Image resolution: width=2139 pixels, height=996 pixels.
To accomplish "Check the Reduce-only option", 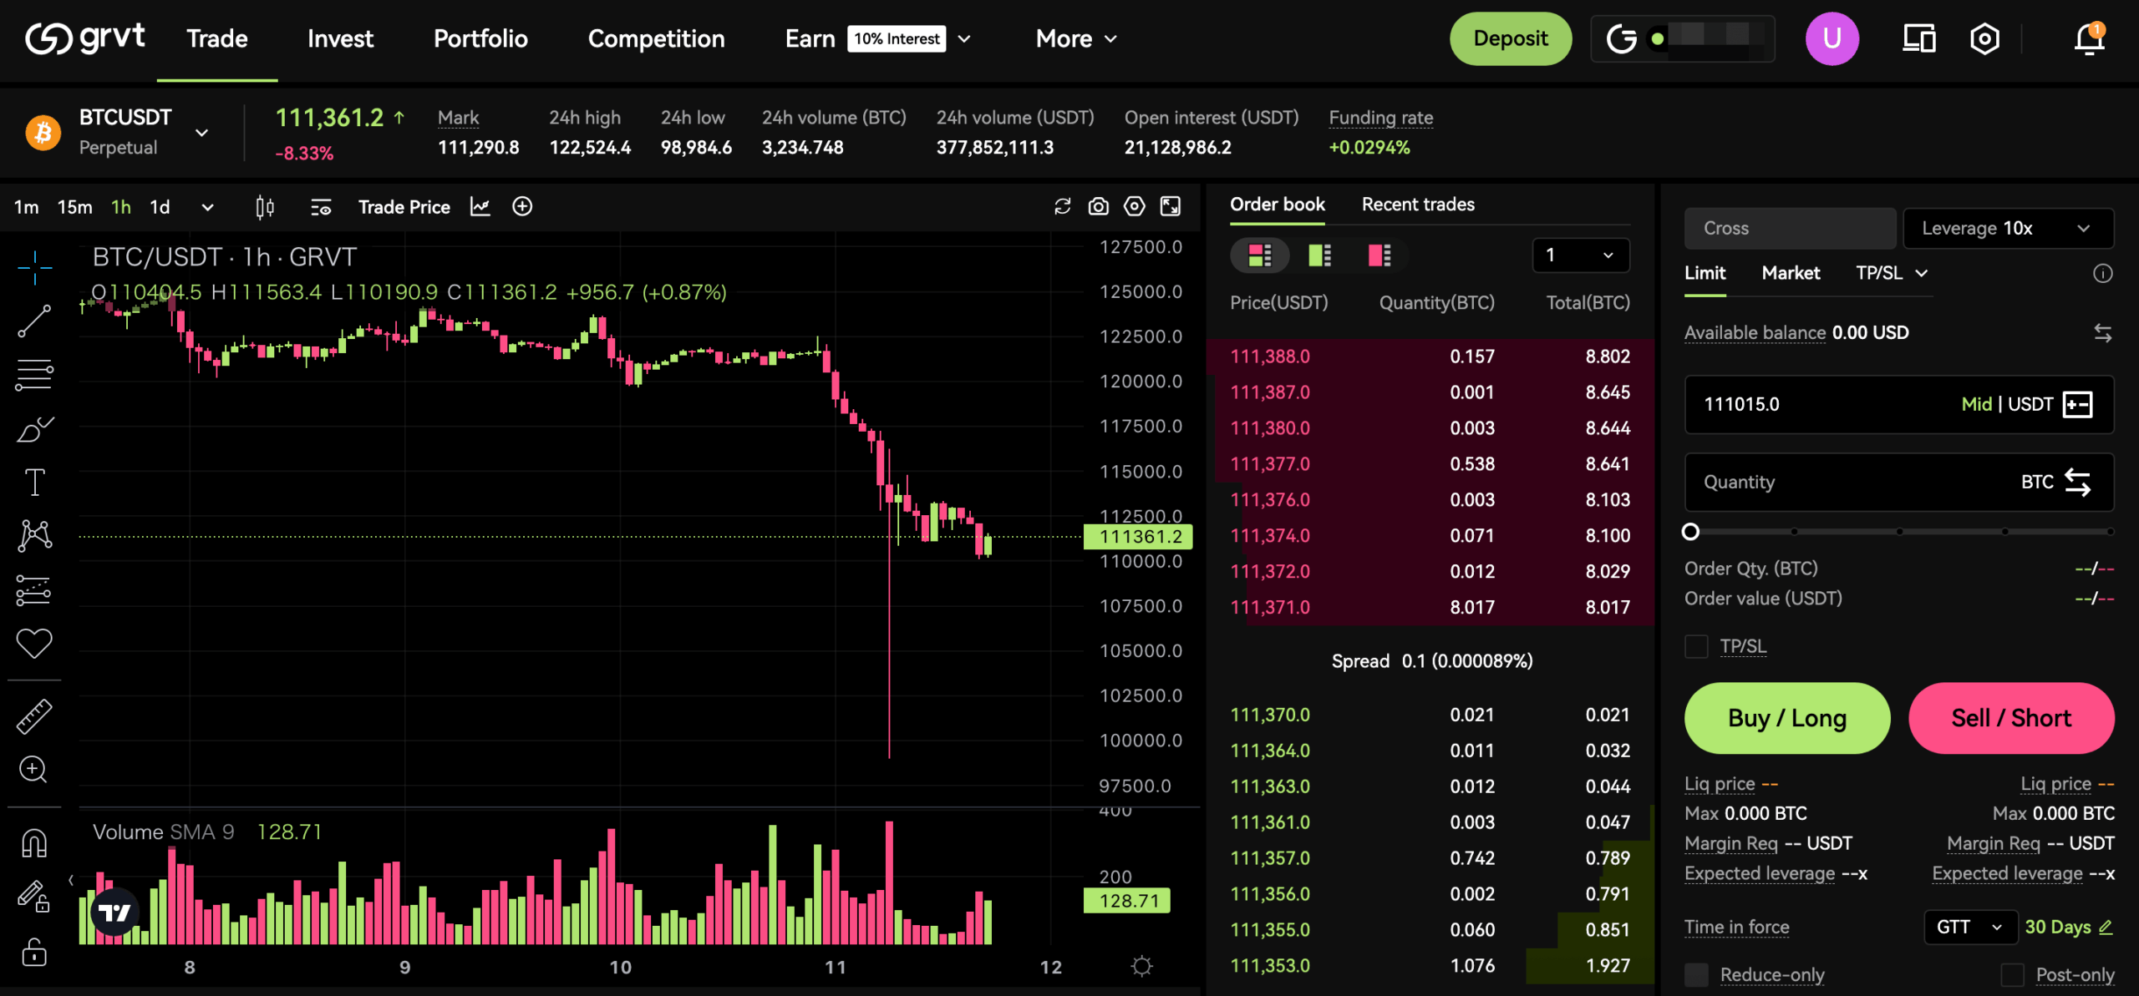I will 1696,974.
